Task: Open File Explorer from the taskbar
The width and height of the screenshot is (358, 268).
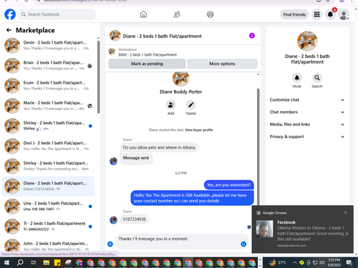Action: tap(47, 262)
